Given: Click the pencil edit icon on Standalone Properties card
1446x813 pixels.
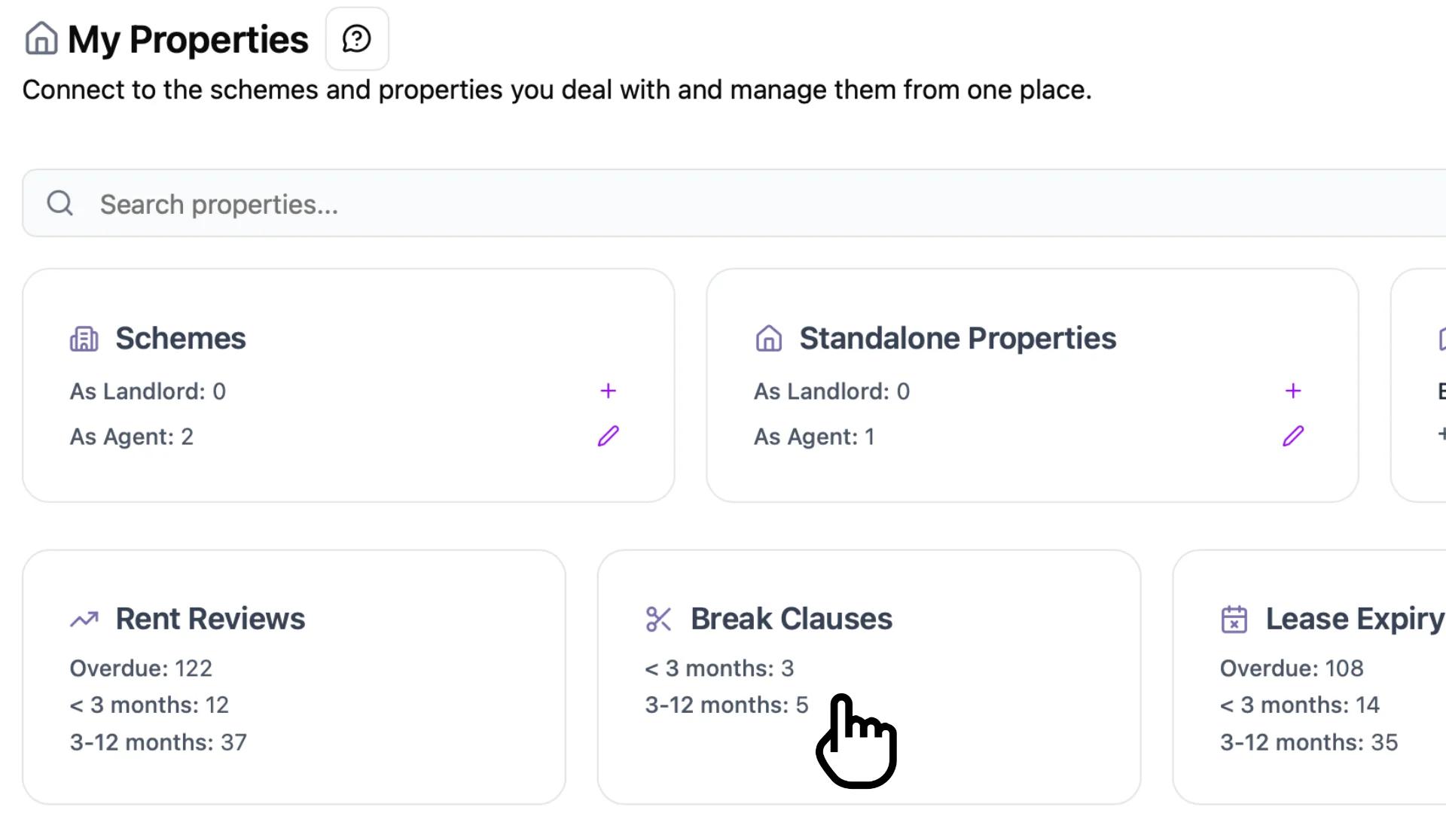Looking at the screenshot, I should pyautogui.click(x=1292, y=436).
